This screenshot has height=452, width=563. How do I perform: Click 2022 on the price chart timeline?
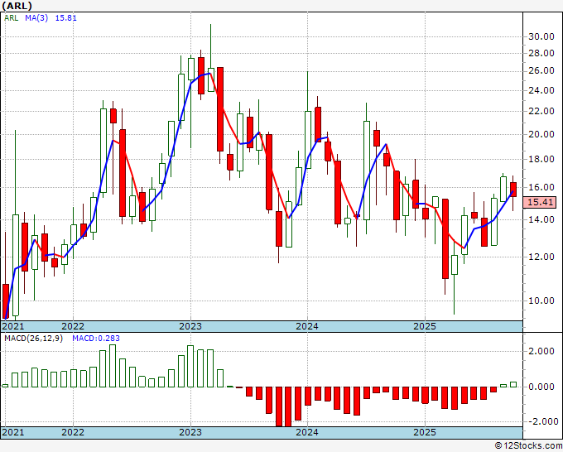[73, 326]
